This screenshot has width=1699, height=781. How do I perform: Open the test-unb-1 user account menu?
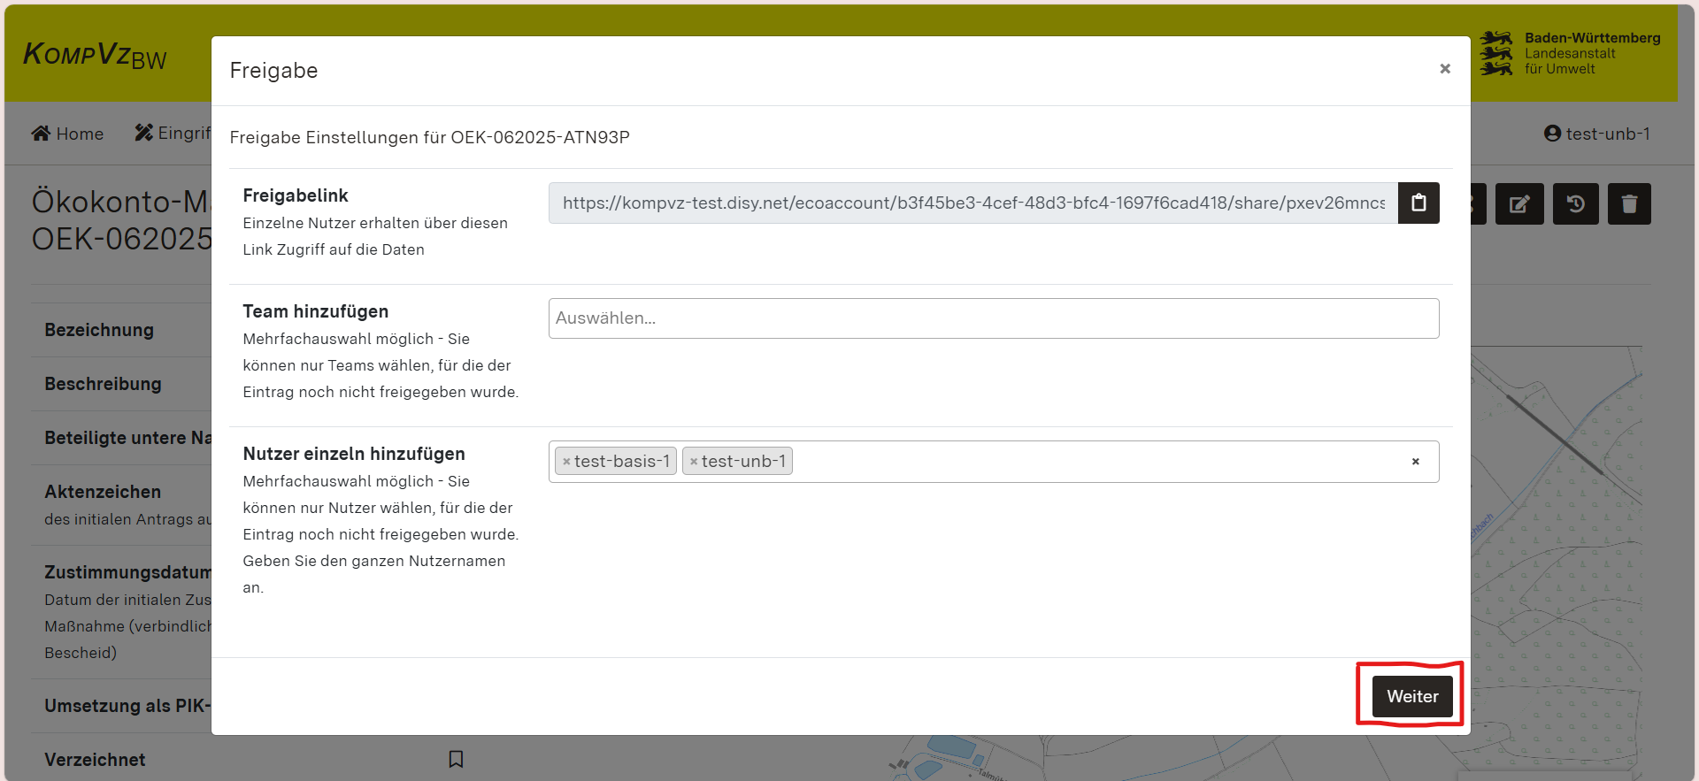[x=1597, y=134]
